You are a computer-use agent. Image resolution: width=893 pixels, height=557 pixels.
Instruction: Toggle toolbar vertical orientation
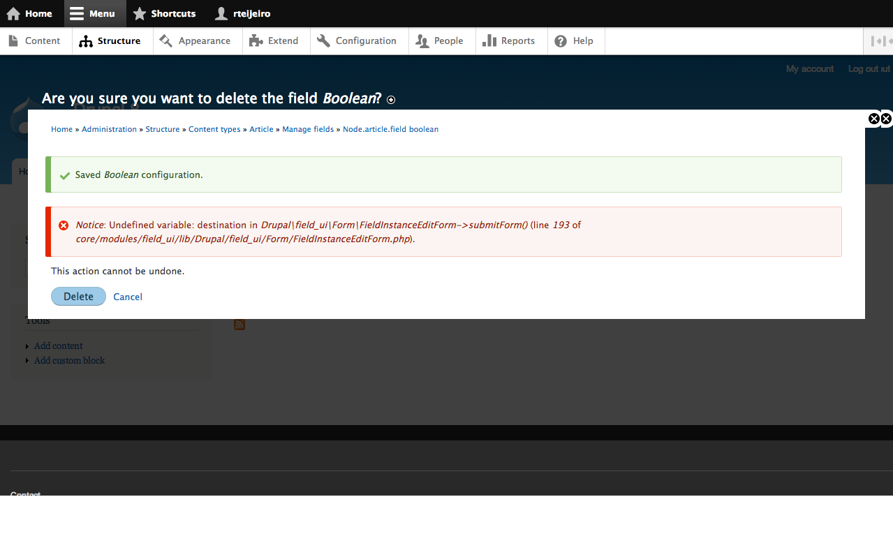point(878,41)
